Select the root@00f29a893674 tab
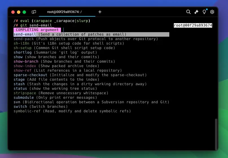 [67, 12]
